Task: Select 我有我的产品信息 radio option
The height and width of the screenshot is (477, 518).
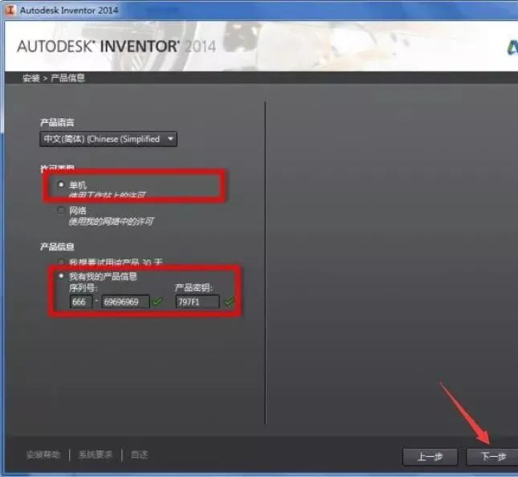Action: click(61, 275)
